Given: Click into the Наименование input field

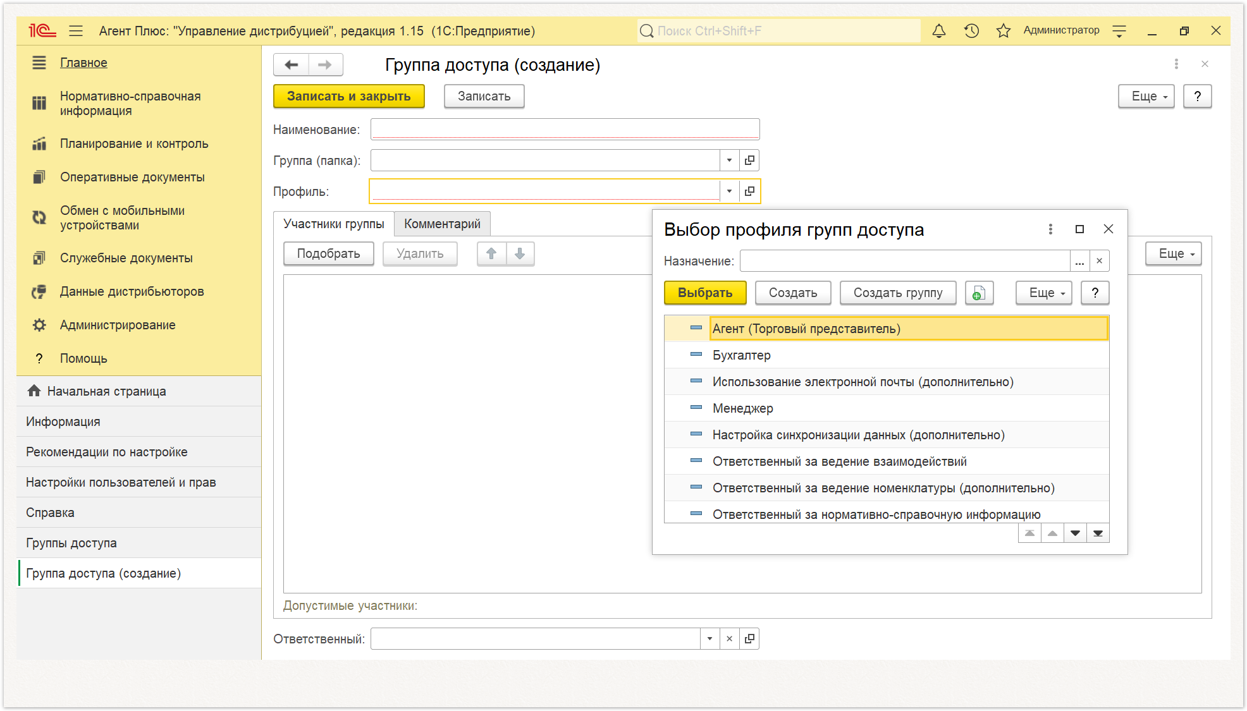Looking at the screenshot, I should coord(565,129).
